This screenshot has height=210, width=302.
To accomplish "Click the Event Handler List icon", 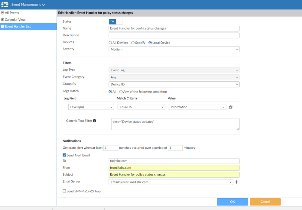I will coord(3,27).
